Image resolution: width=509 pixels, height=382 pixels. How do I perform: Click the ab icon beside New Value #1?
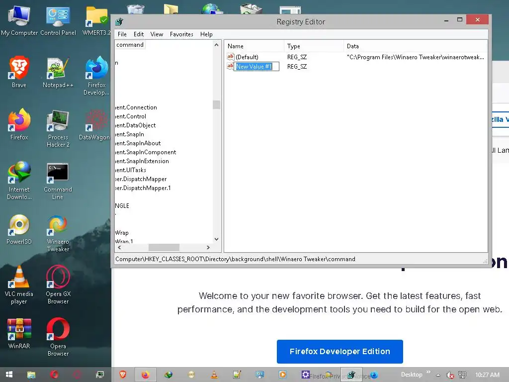click(230, 66)
